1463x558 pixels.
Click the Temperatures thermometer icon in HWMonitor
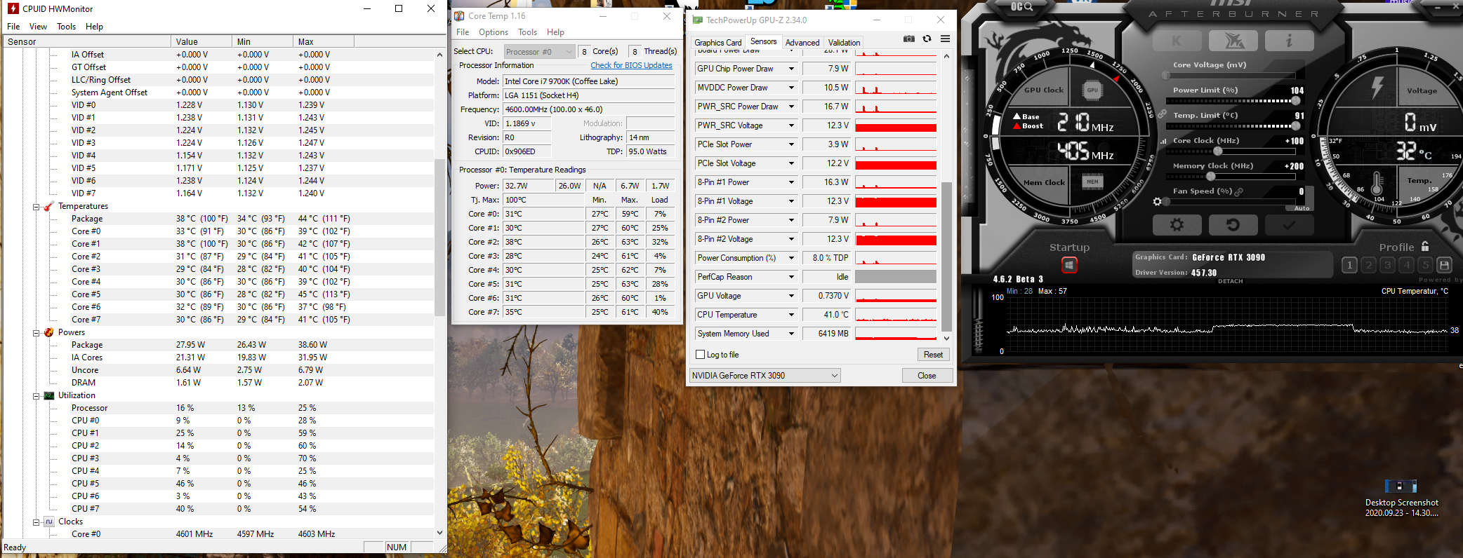[49, 206]
